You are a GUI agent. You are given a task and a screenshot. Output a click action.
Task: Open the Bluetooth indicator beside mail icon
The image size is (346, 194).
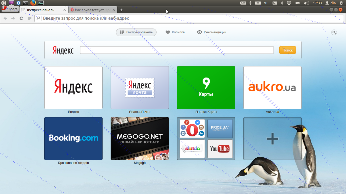[282, 3]
